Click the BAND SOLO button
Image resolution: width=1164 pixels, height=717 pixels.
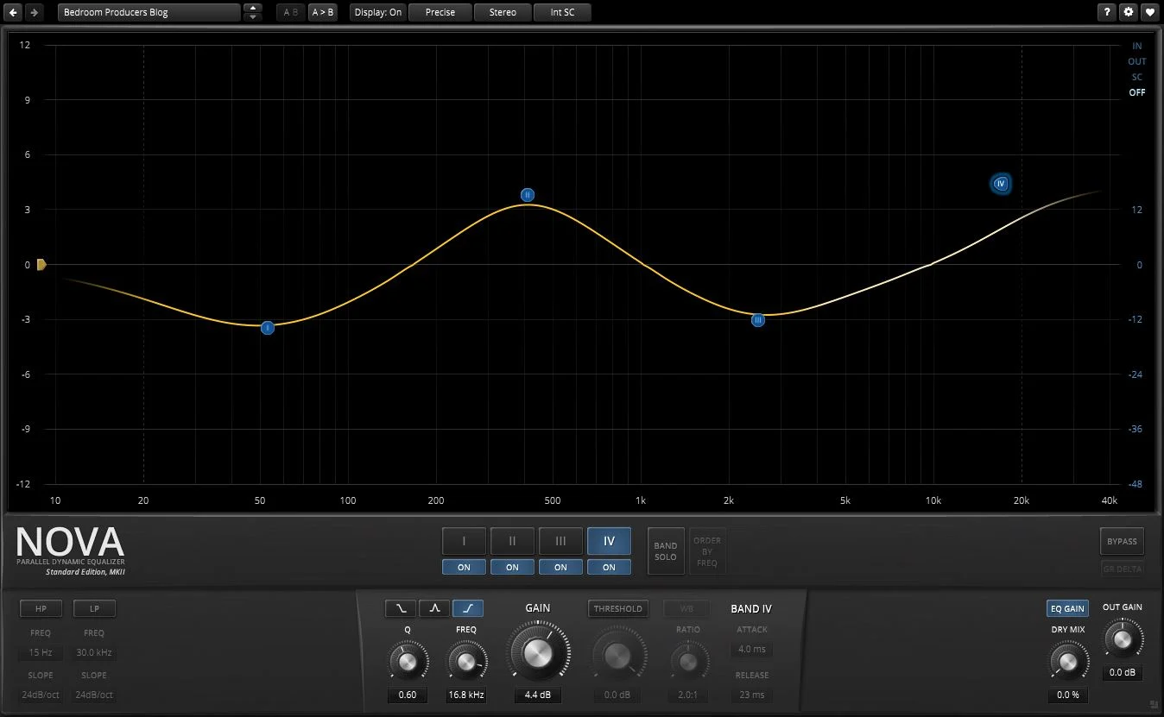666,551
